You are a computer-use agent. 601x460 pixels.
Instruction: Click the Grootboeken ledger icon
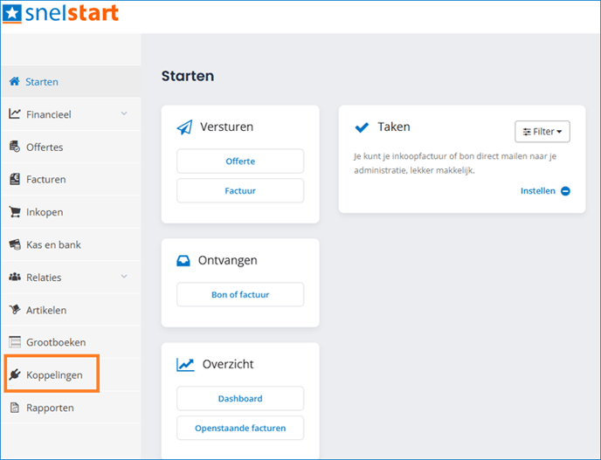[14, 342]
